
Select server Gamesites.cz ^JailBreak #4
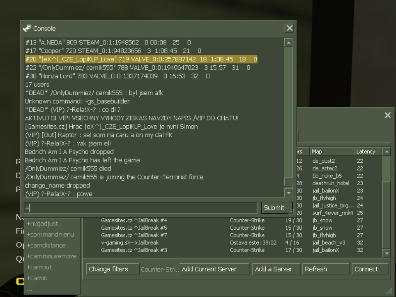pyautogui.click(x=134, y=220)
